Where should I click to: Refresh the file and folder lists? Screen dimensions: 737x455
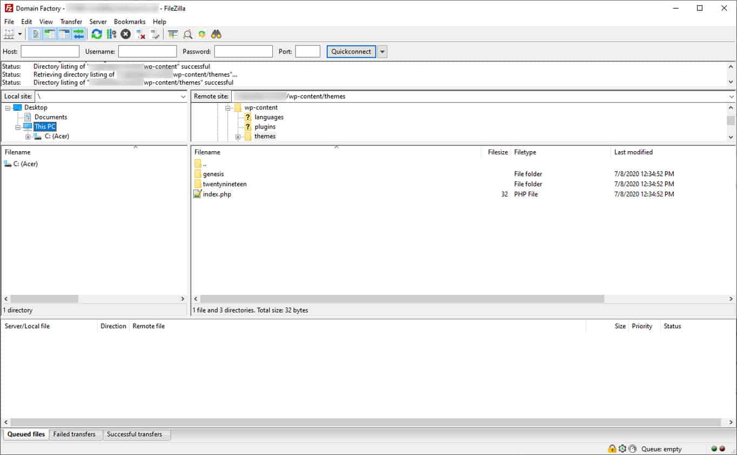click(x=97, y=34)
